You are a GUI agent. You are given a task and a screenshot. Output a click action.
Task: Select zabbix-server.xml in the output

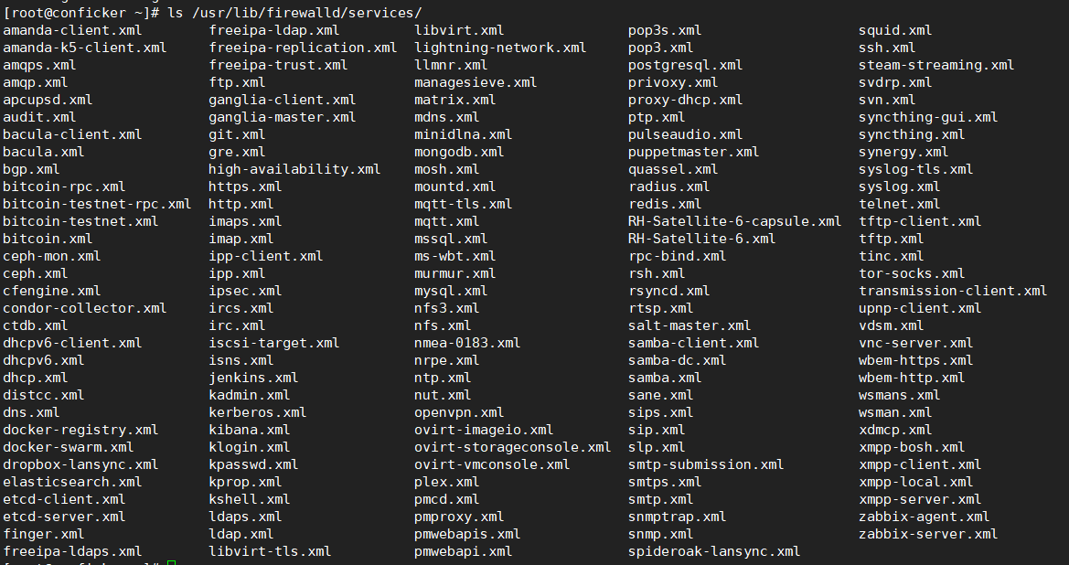928,534
